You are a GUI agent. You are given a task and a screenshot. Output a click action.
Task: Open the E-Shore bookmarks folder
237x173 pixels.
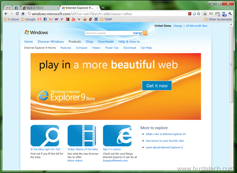click(11, 19)
